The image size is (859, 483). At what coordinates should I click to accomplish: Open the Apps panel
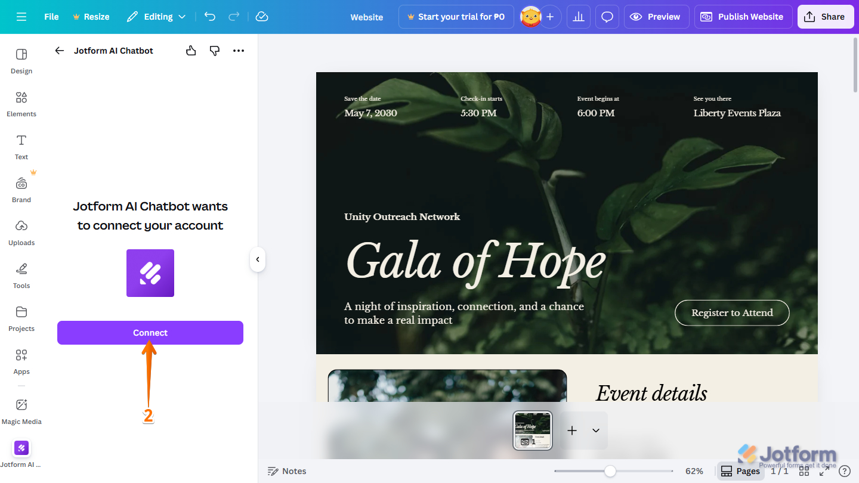point(21,361)
